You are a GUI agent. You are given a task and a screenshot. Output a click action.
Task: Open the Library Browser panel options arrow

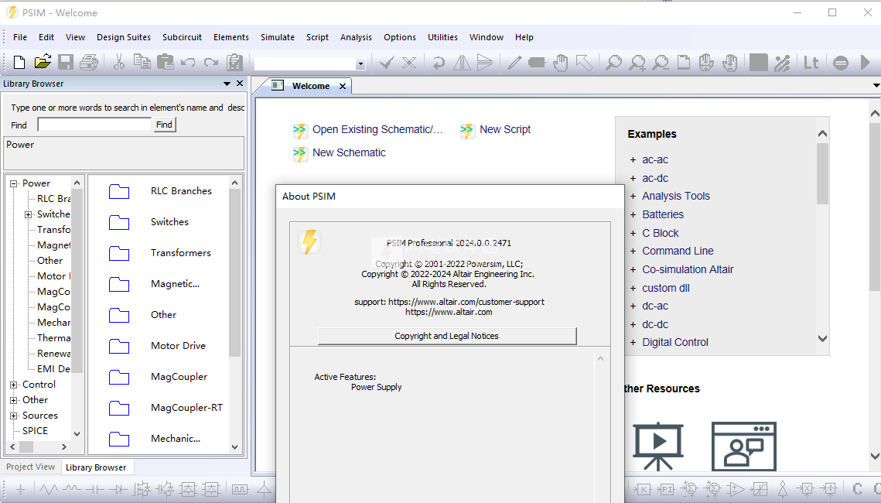click(x=227, y=84)
